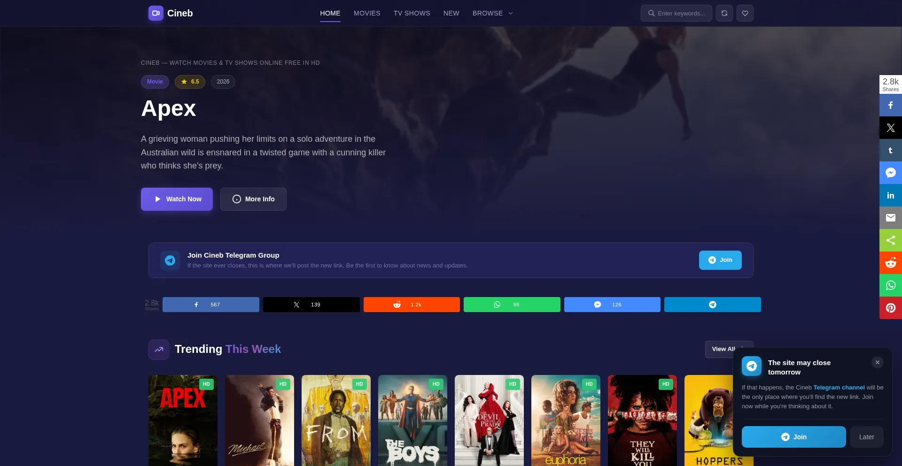Open the TV SHOWS menu item
Viewport: 902px width, 466px height.
coord(412,13)
